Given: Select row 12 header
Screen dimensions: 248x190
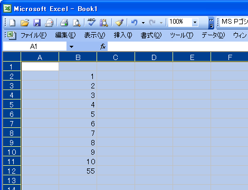Looking at the screenshot, I should tap(12, 171).
